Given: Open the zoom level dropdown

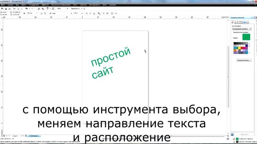Looking at the screenshot, I should (67, 9).
